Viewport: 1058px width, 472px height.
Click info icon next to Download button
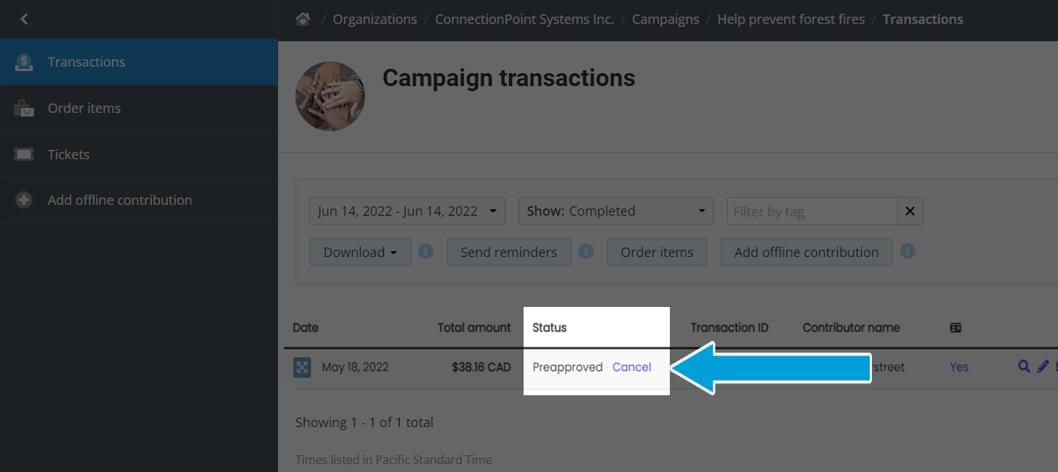426,251
